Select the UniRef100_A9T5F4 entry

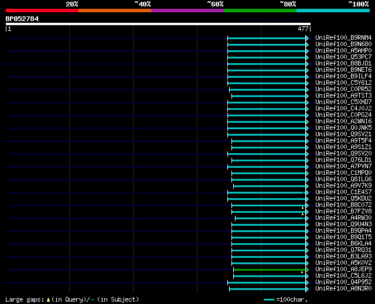click(x=343, y=141)
